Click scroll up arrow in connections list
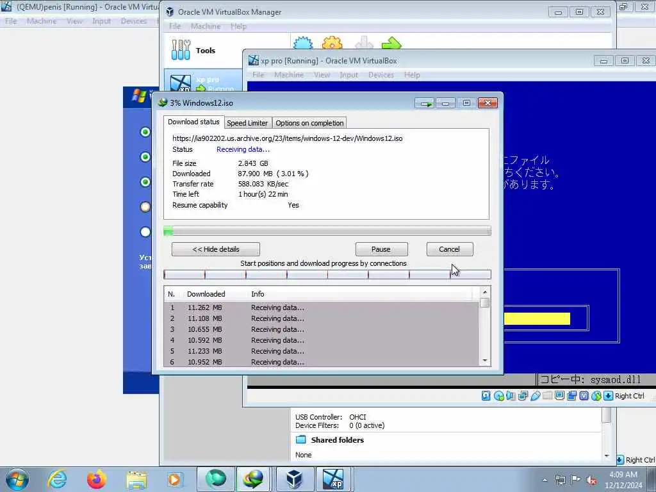Image resolution: width=656 pixels, height=492 pixels. click(x=485, y=292)
